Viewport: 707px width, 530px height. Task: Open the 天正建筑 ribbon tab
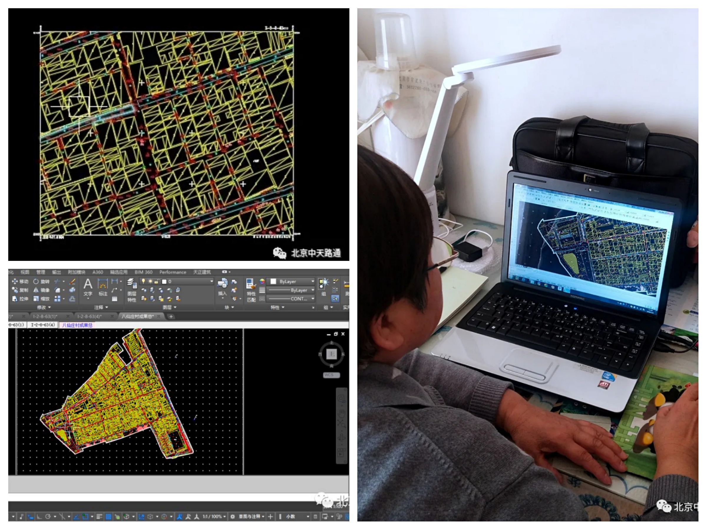202,272
